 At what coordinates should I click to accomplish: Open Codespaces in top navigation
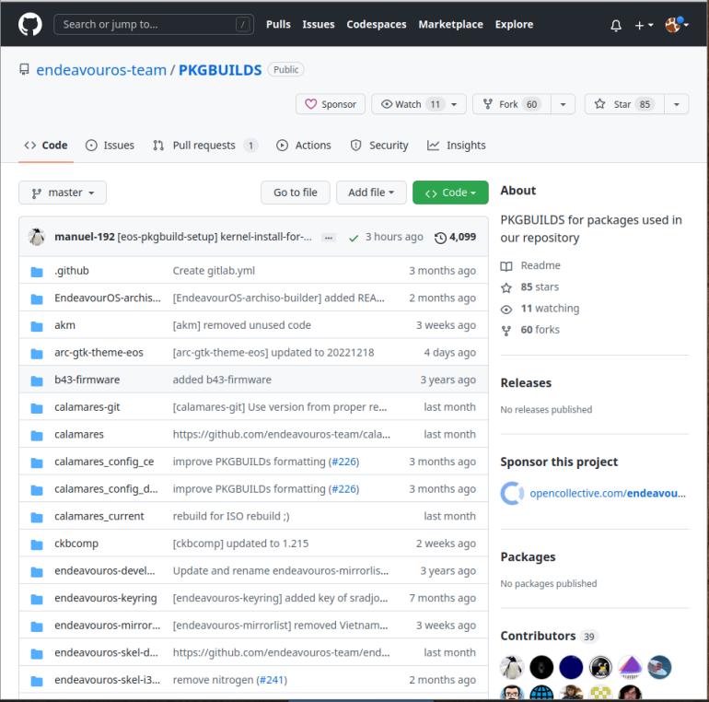(377, 25)
